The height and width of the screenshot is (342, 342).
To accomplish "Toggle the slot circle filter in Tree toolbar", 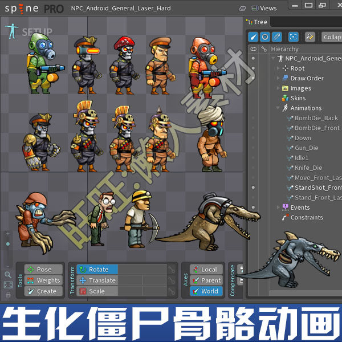I will click(x=265, y=37).
